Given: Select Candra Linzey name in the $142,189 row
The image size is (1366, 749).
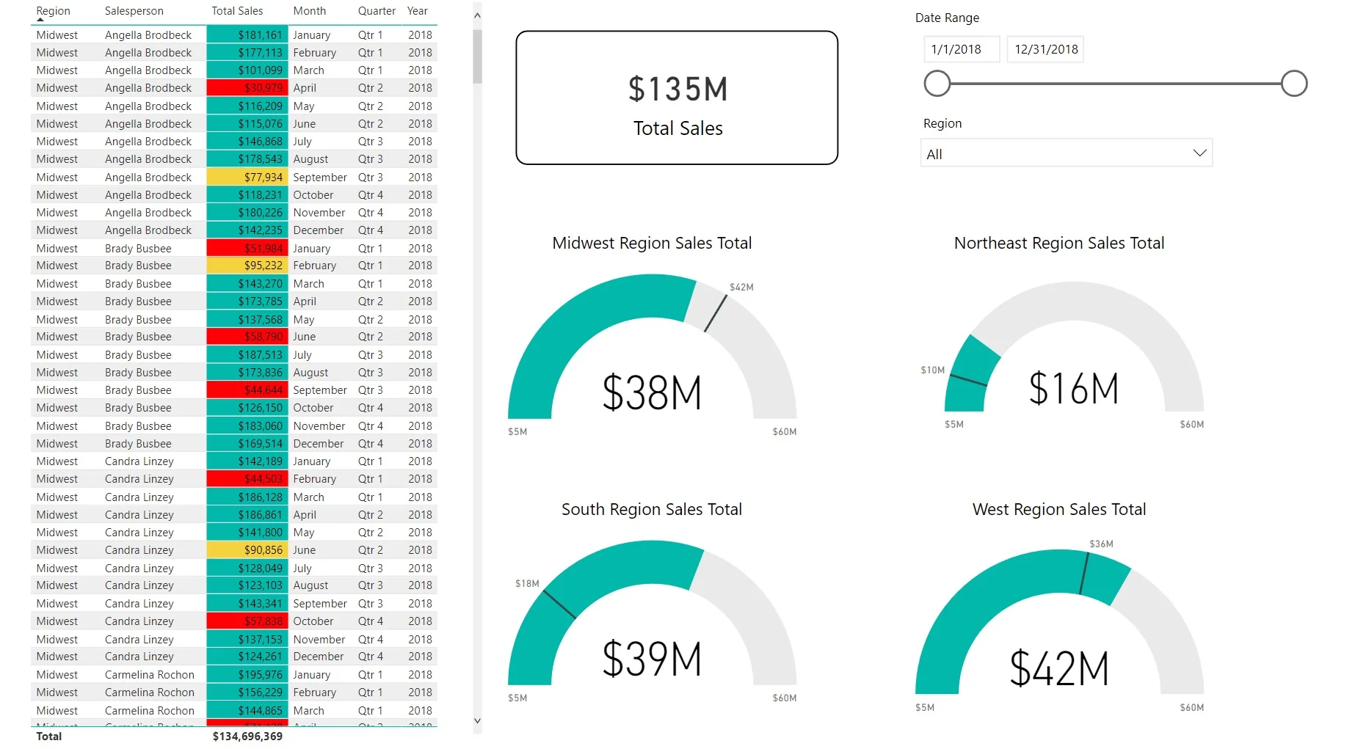Looking at the screenshot, I should [139, 461].
